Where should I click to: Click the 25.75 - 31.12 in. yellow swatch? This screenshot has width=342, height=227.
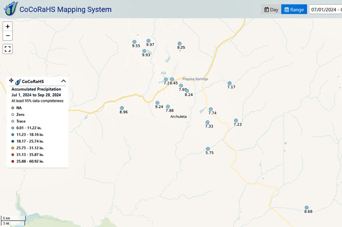pos(13,148)
